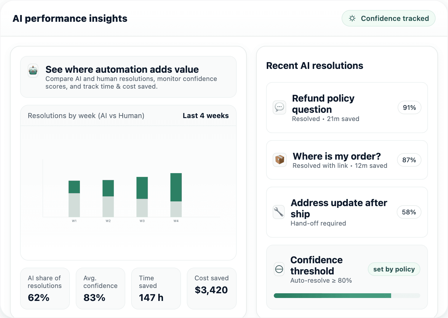Click the 87% confidence badge
Screen dimensions: 448x318
point(409,160)
